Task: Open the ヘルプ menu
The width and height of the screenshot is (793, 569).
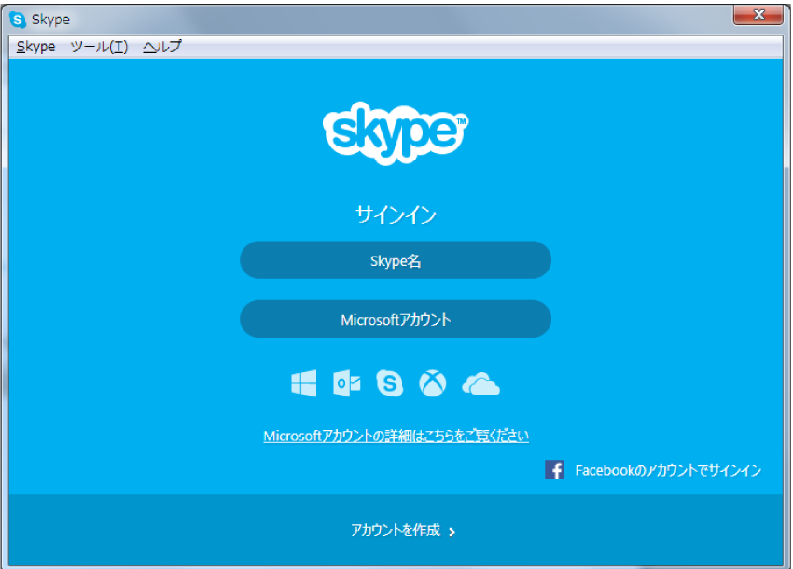Action: 161,47
